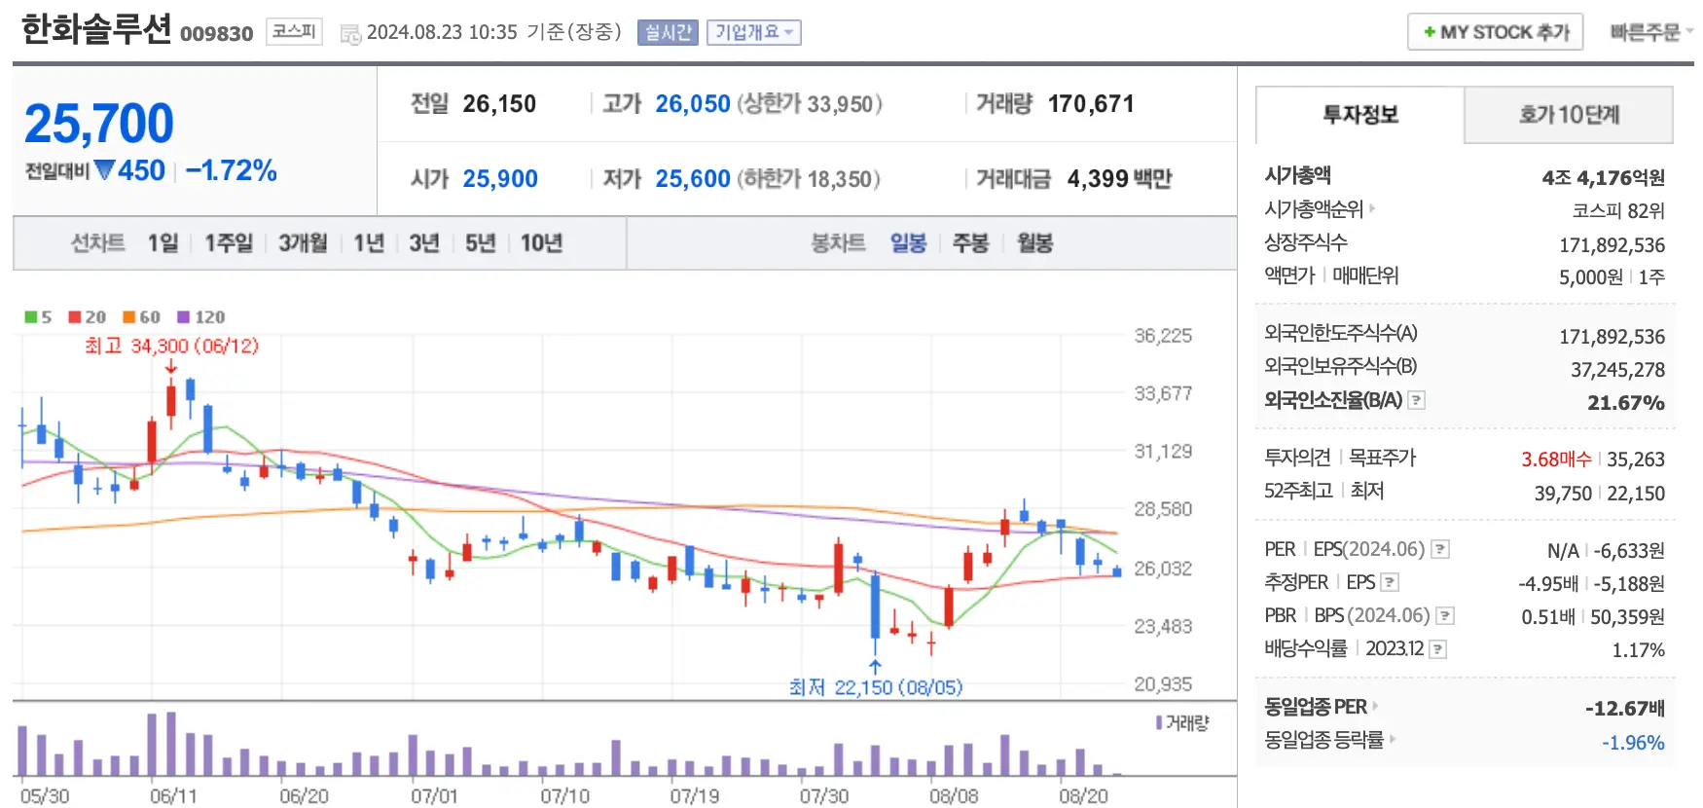Click the down-triangle icon next to 450
1703x808 pixels.
pos(104,170)
